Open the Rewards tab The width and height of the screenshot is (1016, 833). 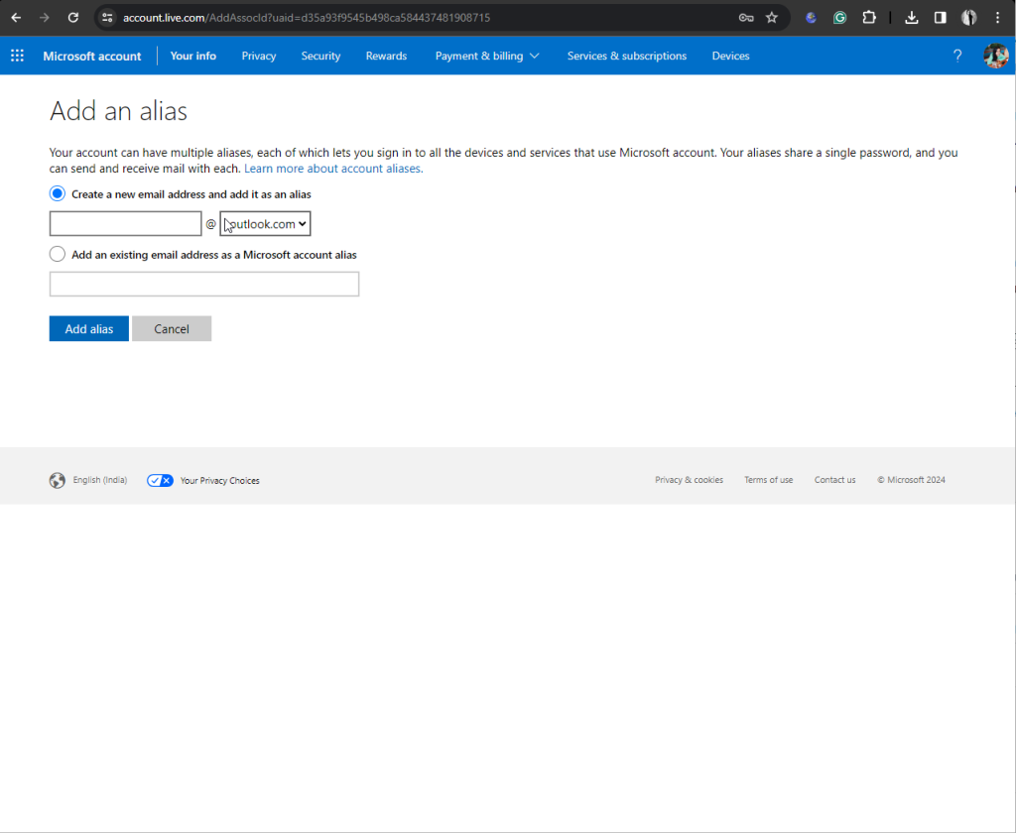pos(386,56)
